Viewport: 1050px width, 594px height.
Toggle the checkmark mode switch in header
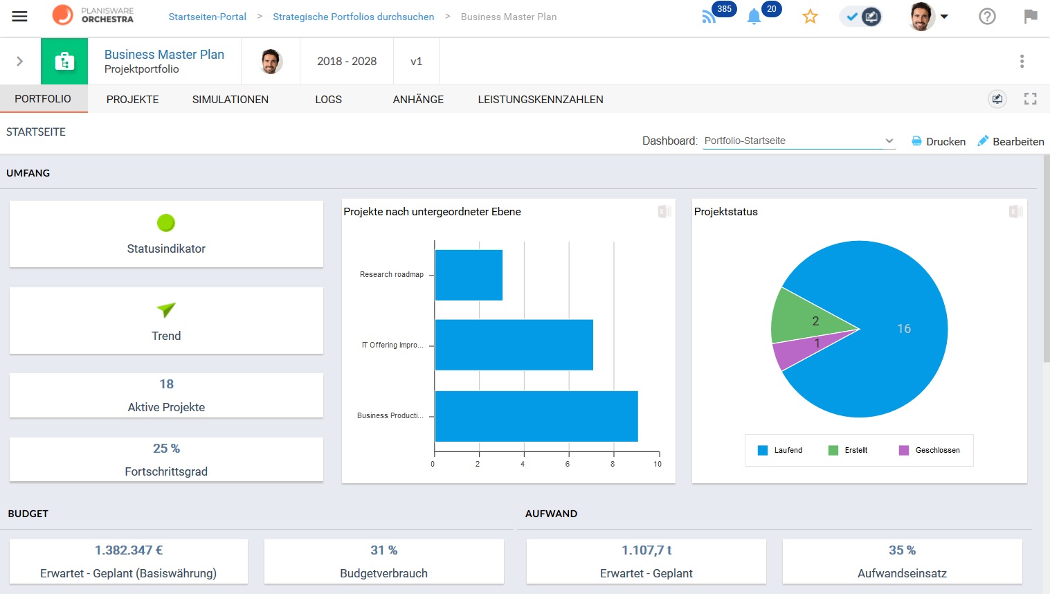point(861,17)
